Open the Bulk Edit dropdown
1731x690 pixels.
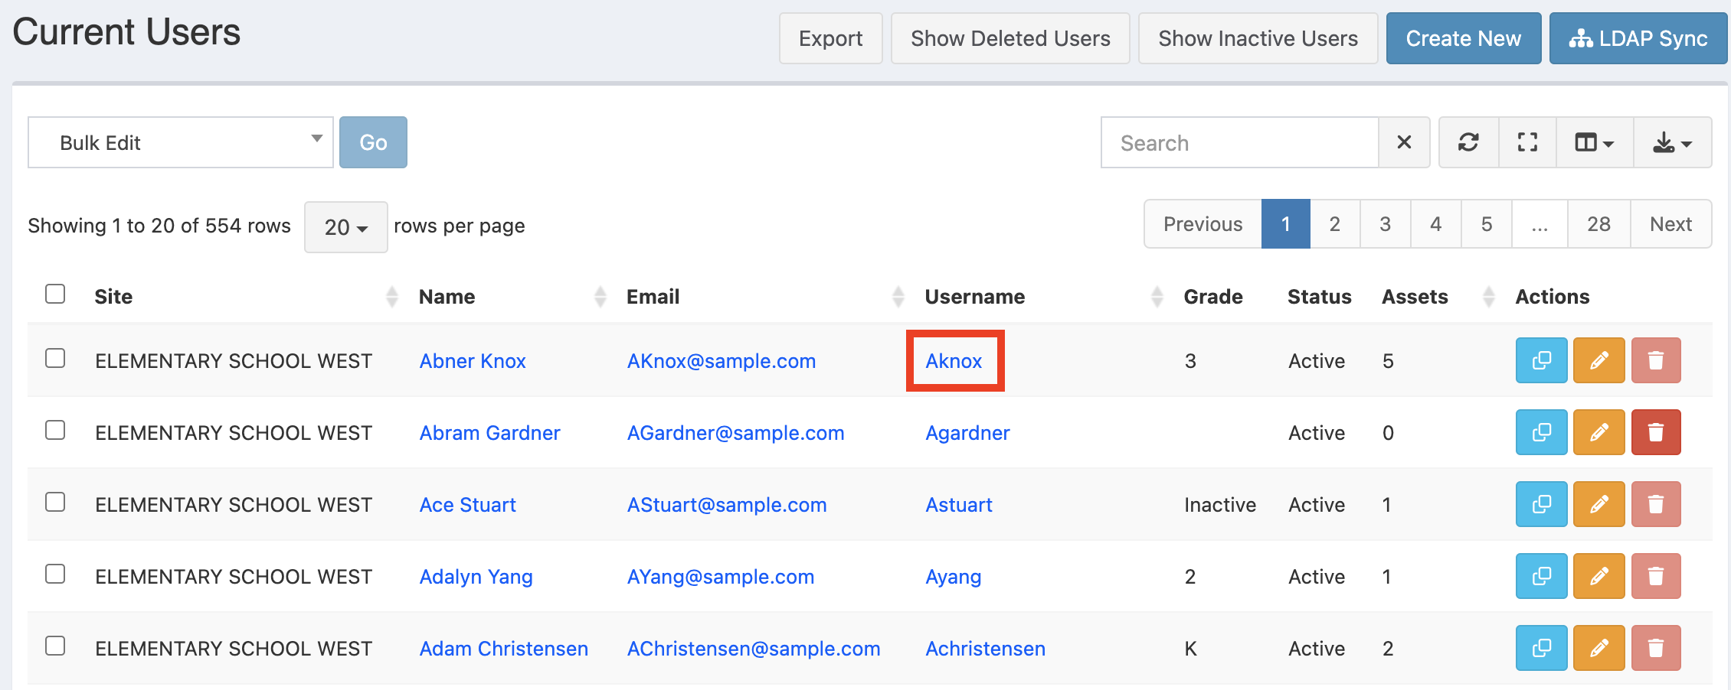click(x=181, y=142)
